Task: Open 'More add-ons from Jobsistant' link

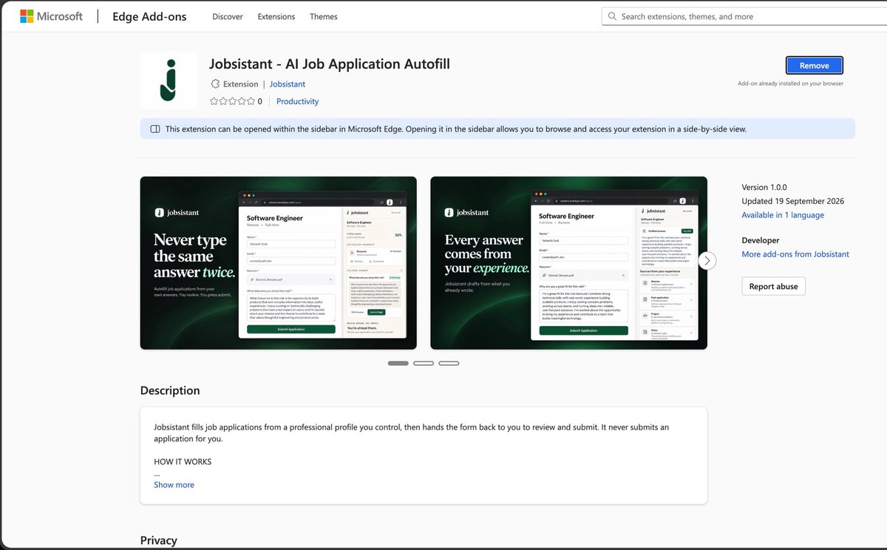Action: [795, 254]
